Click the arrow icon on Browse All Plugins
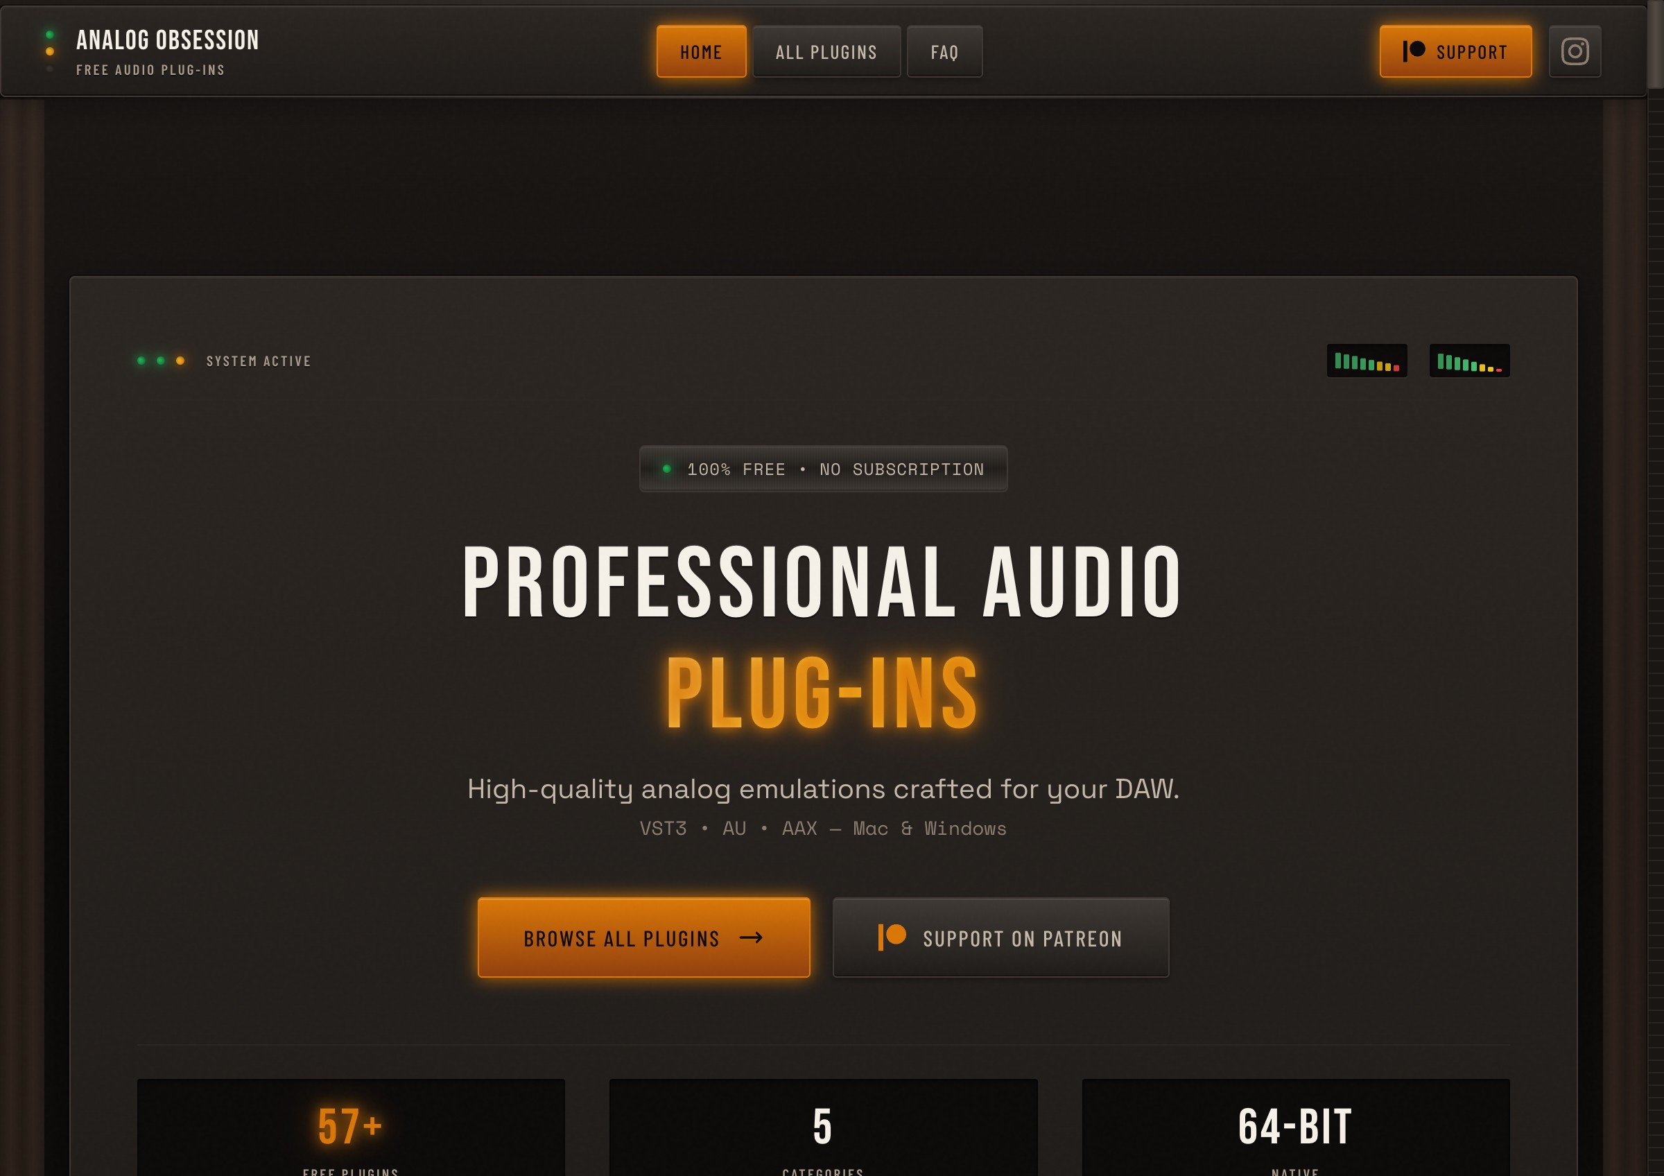The image size is (1664, 1176). pyautogui.click(x=751, y=937)
